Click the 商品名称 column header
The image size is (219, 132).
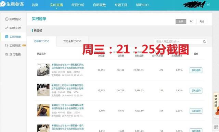tap(41, 54)
